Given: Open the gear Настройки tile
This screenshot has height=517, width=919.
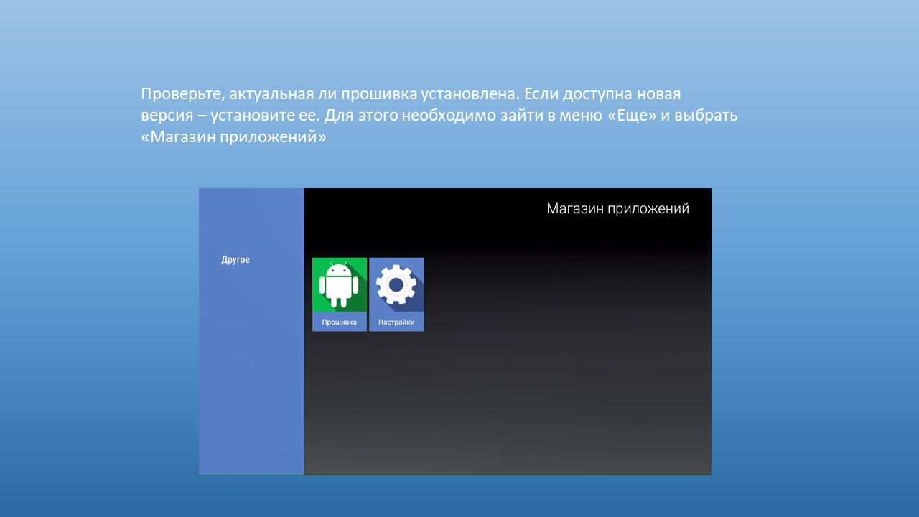Looking at the screenshot, I should point(396,294).
